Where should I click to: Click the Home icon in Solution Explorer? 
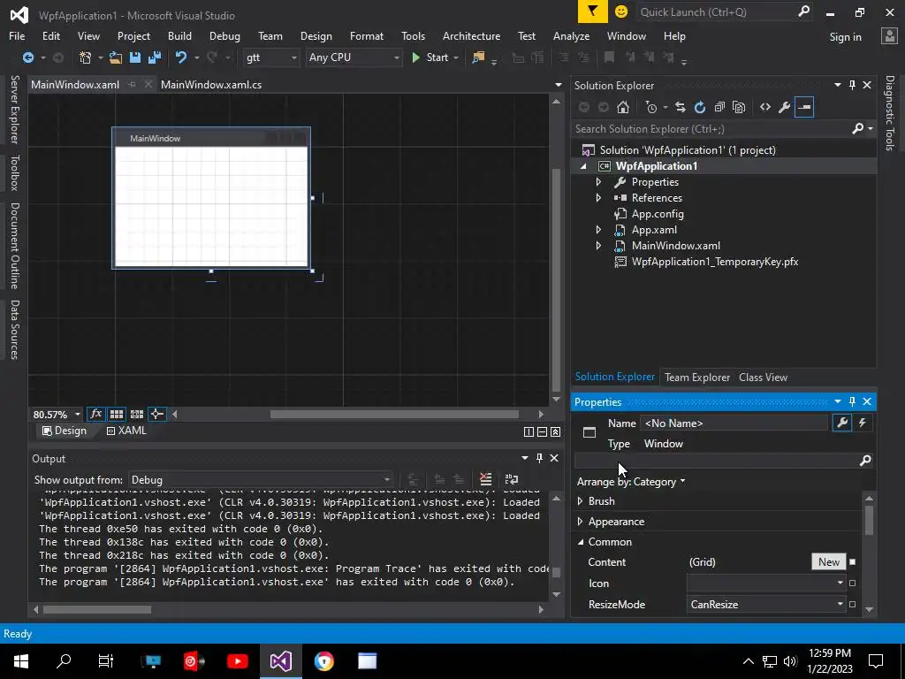point(623,107)
